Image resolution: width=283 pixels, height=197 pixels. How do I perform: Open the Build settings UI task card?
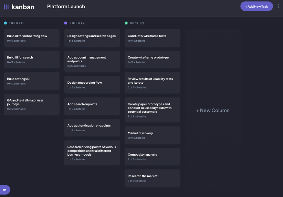coord(32,81)
